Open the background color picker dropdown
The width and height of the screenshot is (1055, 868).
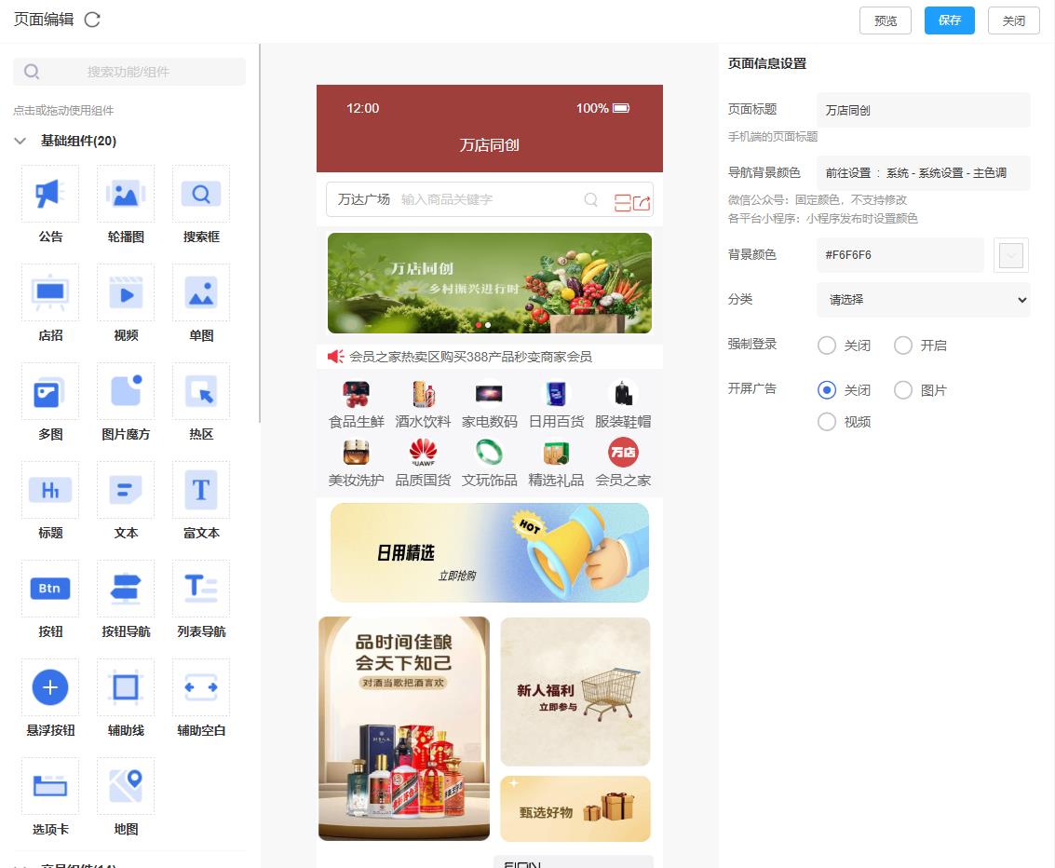pyautogui.click(x=1010, y=255)
